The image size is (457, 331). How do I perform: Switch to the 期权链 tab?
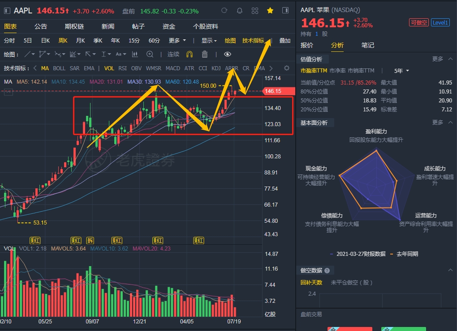tap(74, 26)
